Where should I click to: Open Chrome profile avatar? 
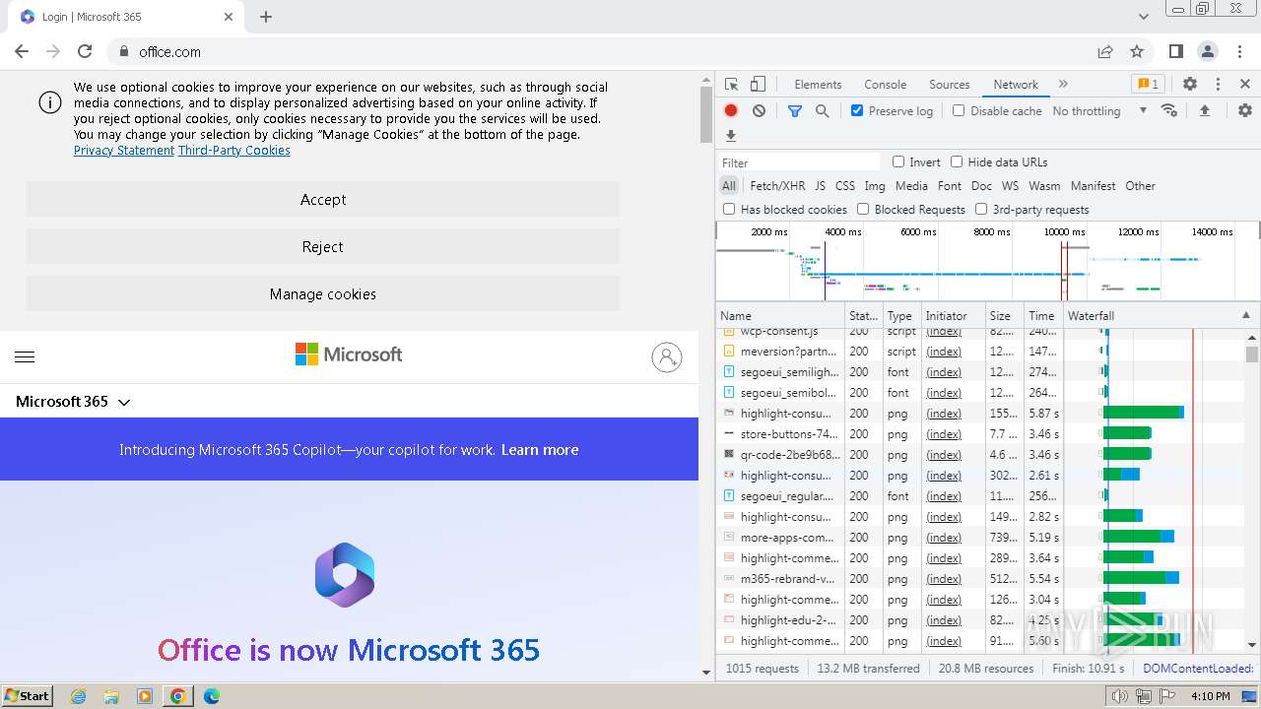[1207, 51]
